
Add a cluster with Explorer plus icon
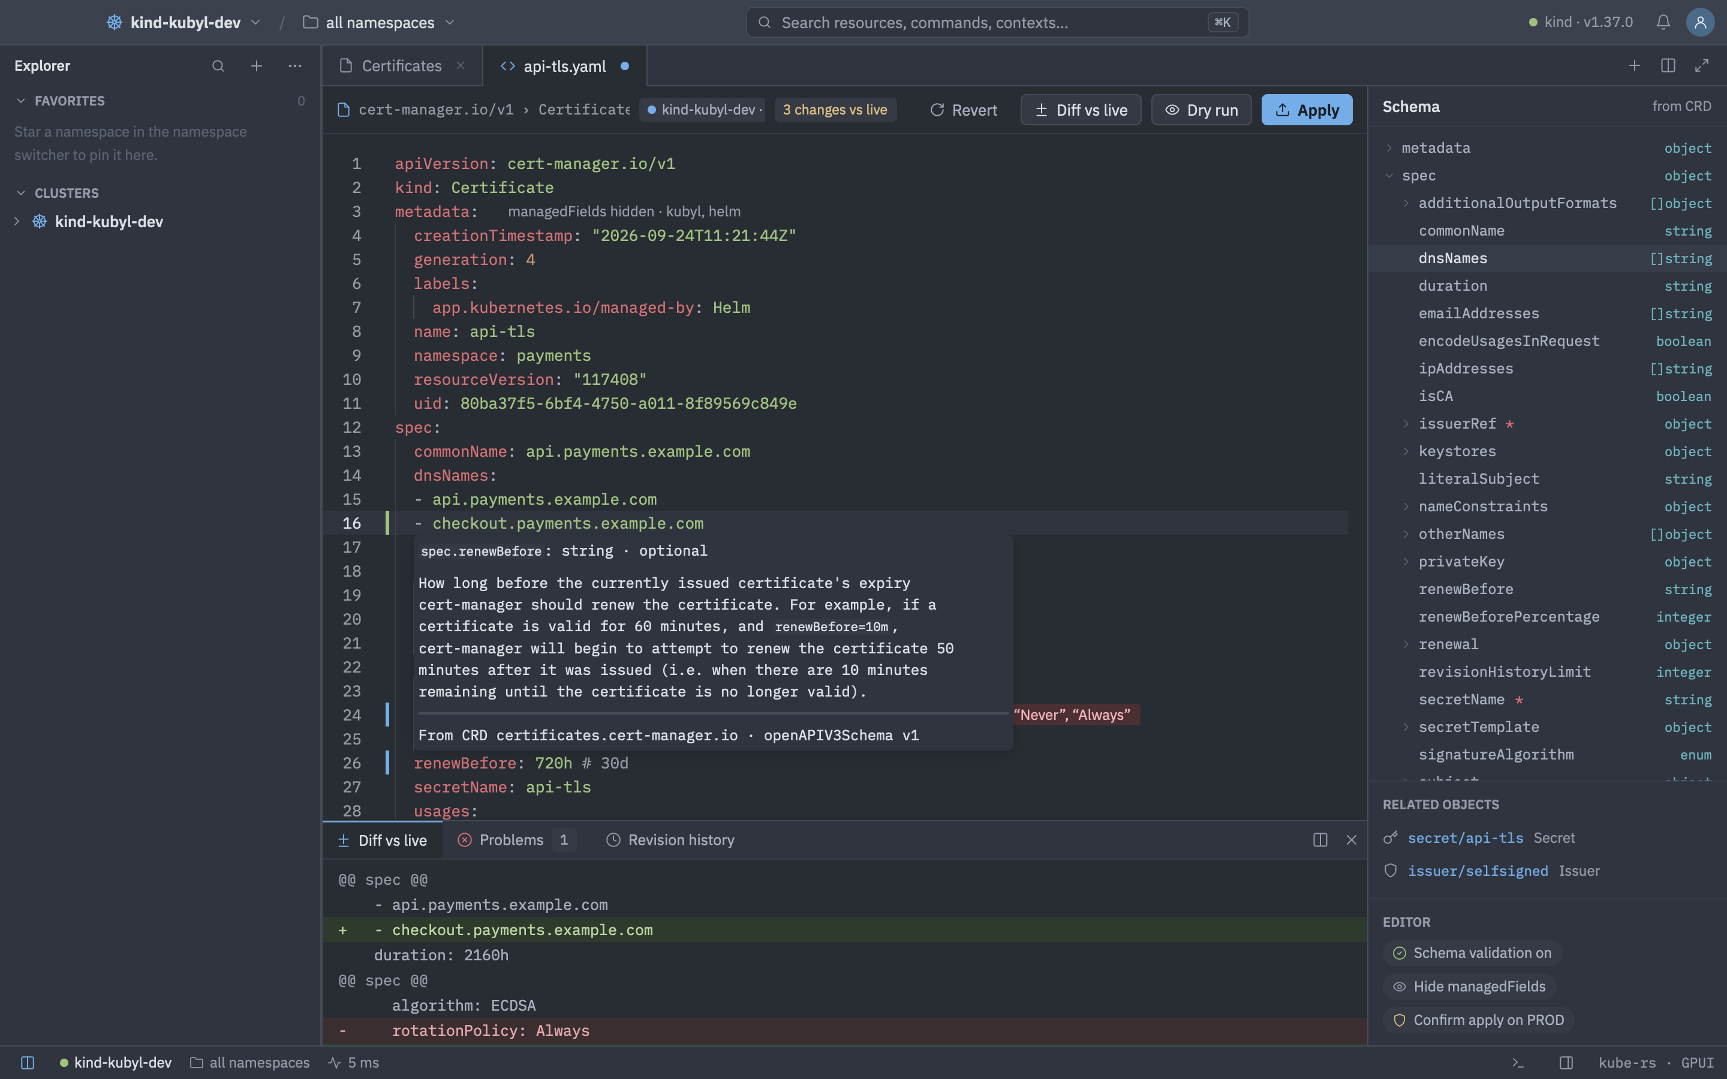coord(257,66)
